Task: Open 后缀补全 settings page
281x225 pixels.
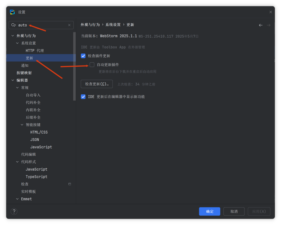Action: [33, 117]
